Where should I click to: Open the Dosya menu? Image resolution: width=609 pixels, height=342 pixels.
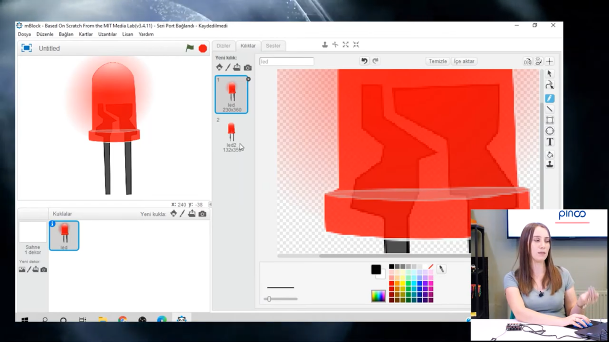[24, 34]
